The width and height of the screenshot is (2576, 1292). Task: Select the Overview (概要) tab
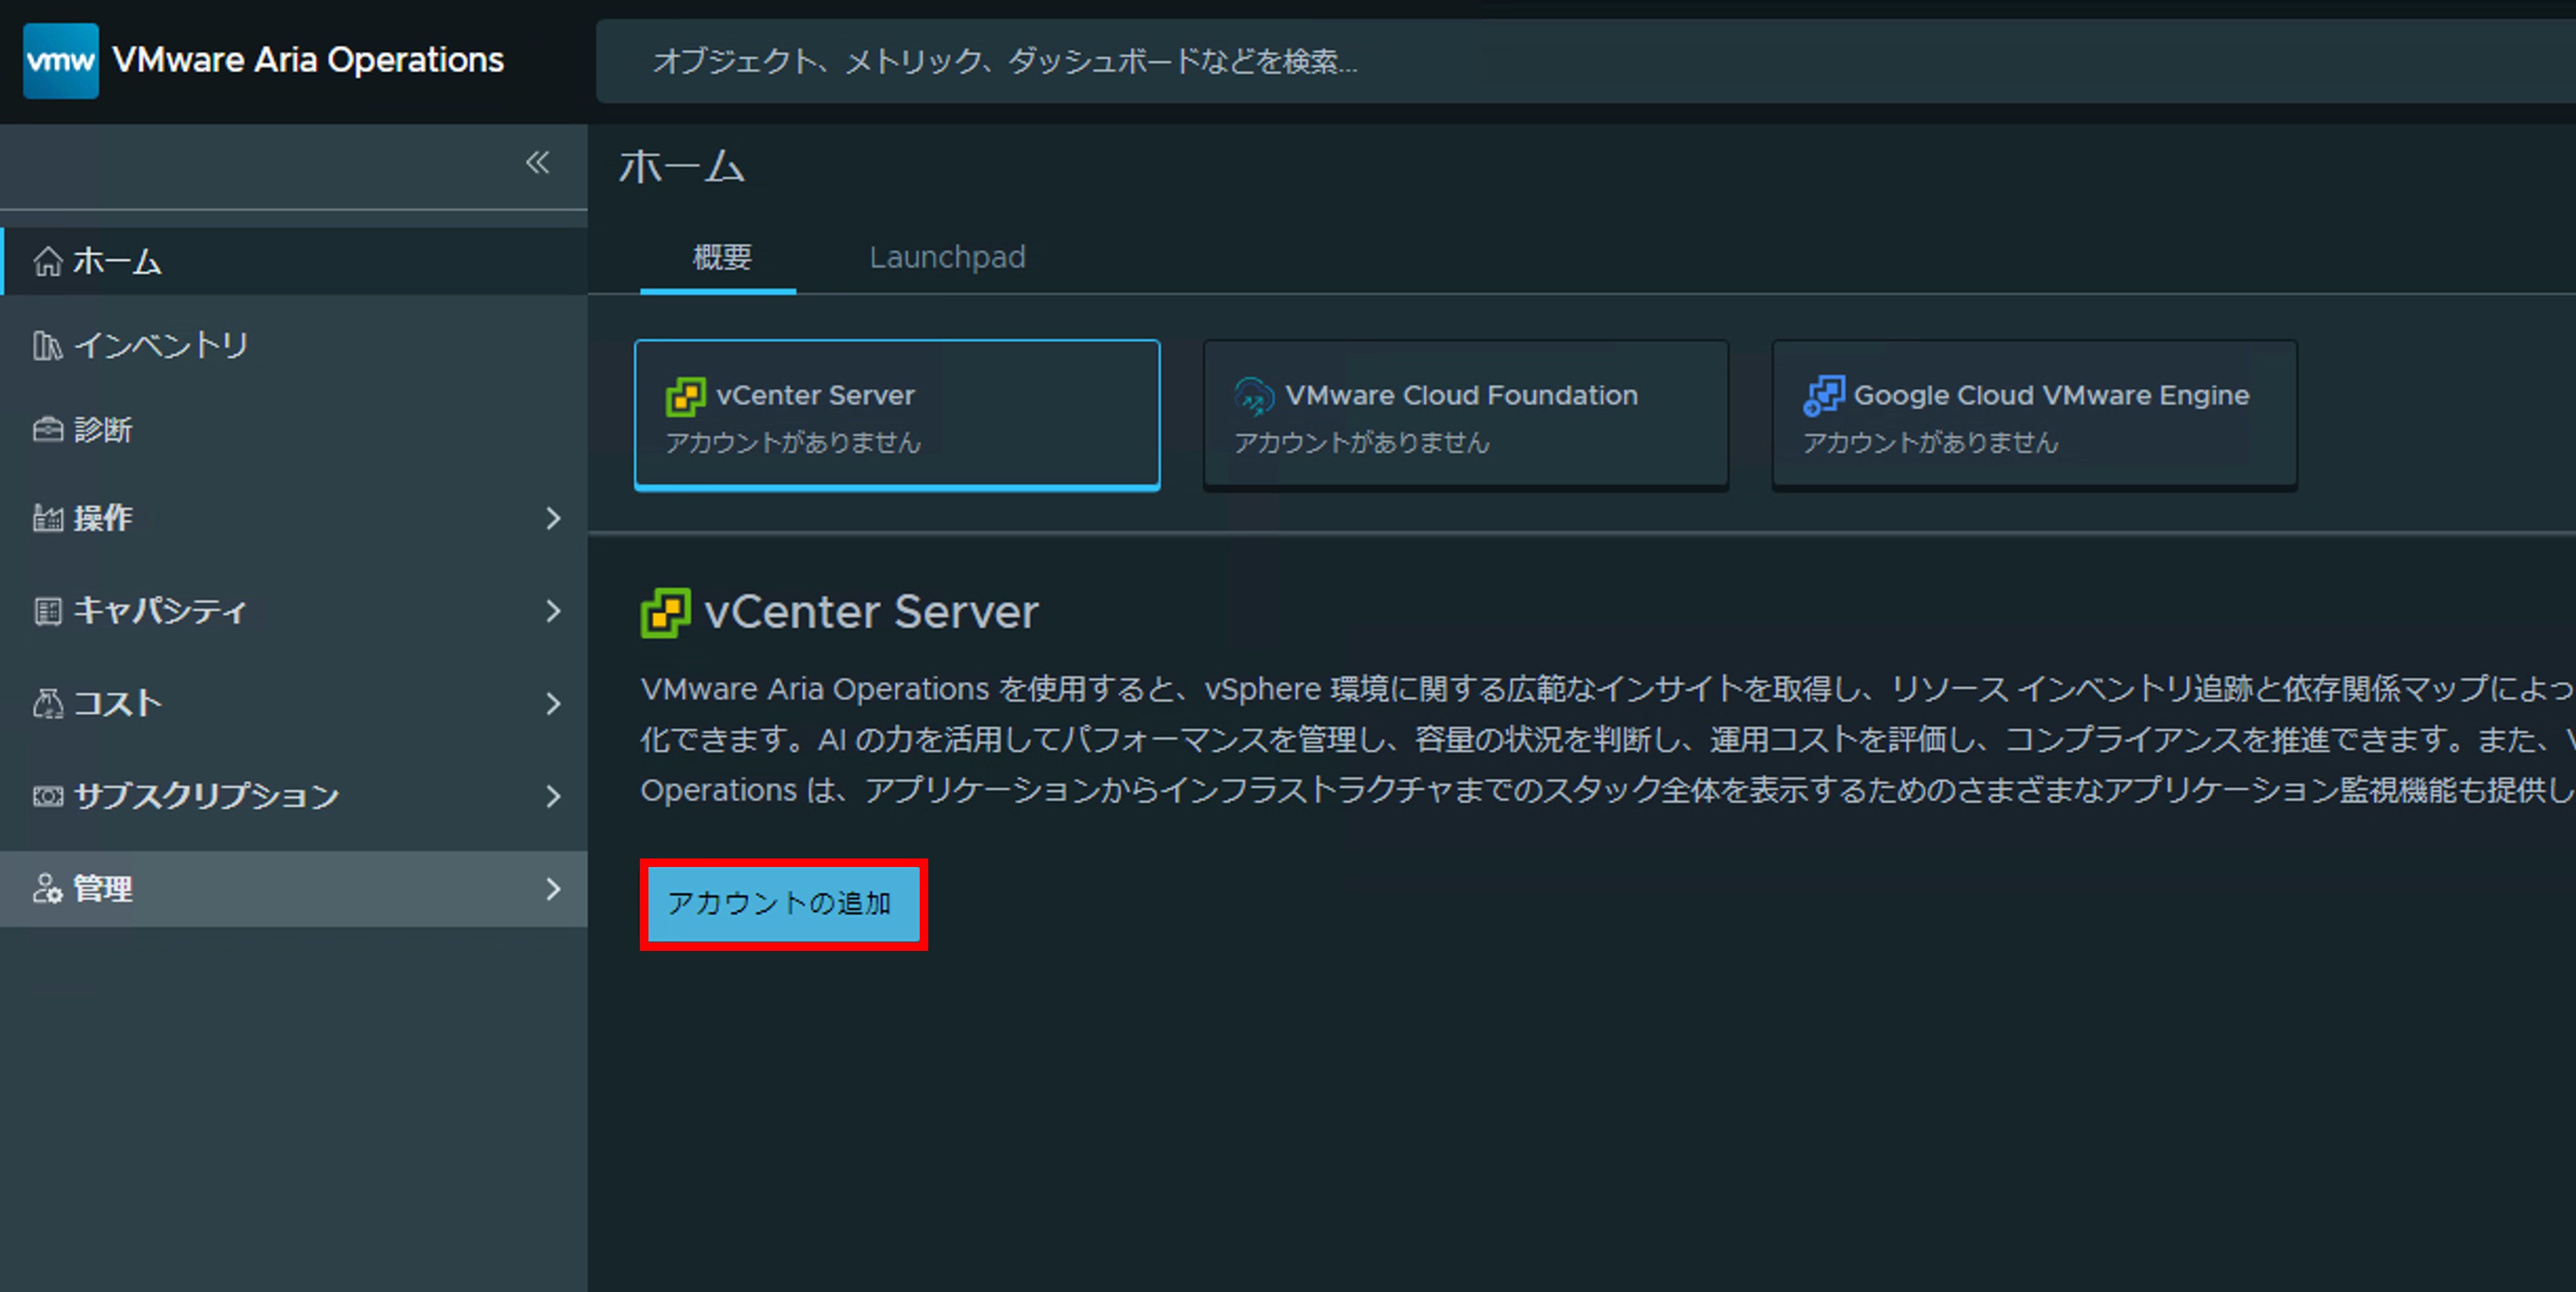pos(721,258)
